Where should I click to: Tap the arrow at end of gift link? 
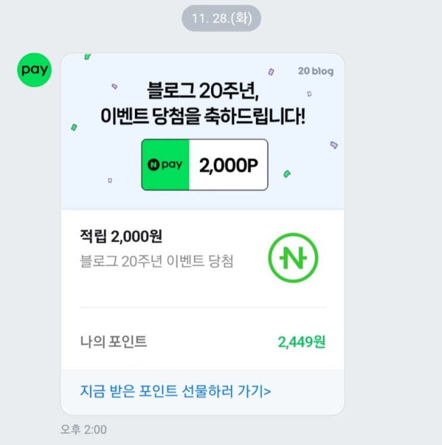point(268,392)
